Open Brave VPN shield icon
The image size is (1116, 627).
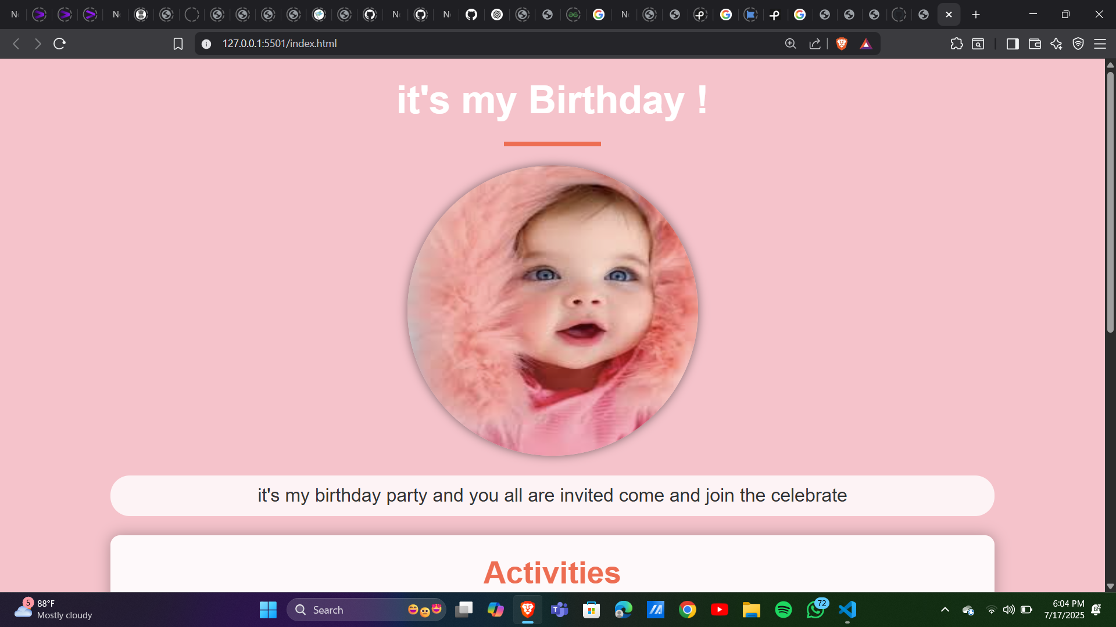(1078, 44)
